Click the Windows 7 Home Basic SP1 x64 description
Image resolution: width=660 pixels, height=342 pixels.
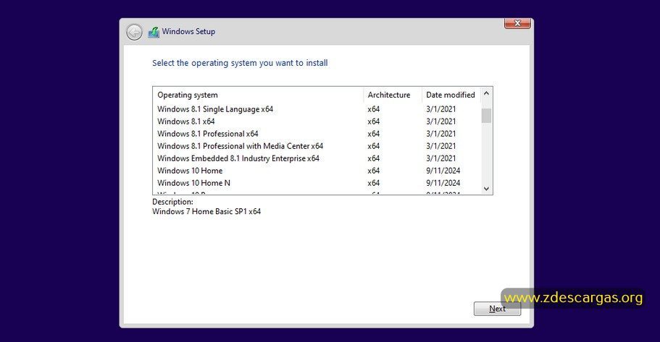[206, 212]
